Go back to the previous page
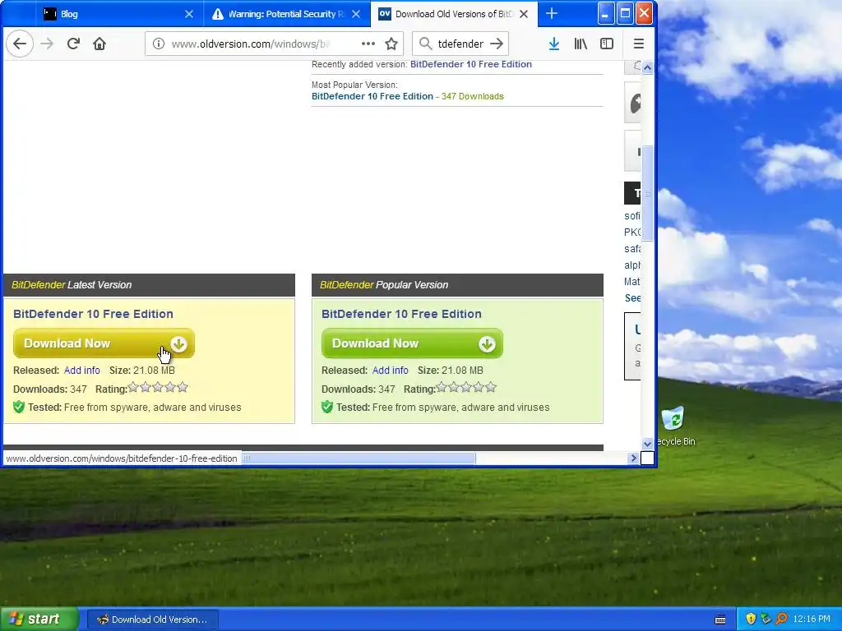This screenshot has height=631, width=842. point(20,44)
